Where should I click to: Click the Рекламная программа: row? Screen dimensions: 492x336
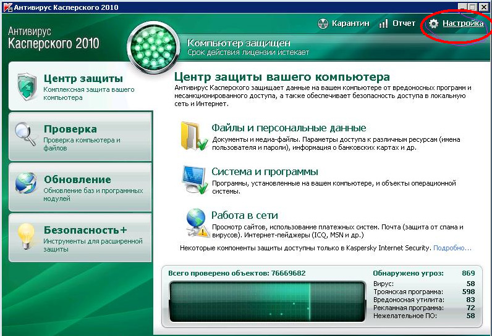click(424, 308)
